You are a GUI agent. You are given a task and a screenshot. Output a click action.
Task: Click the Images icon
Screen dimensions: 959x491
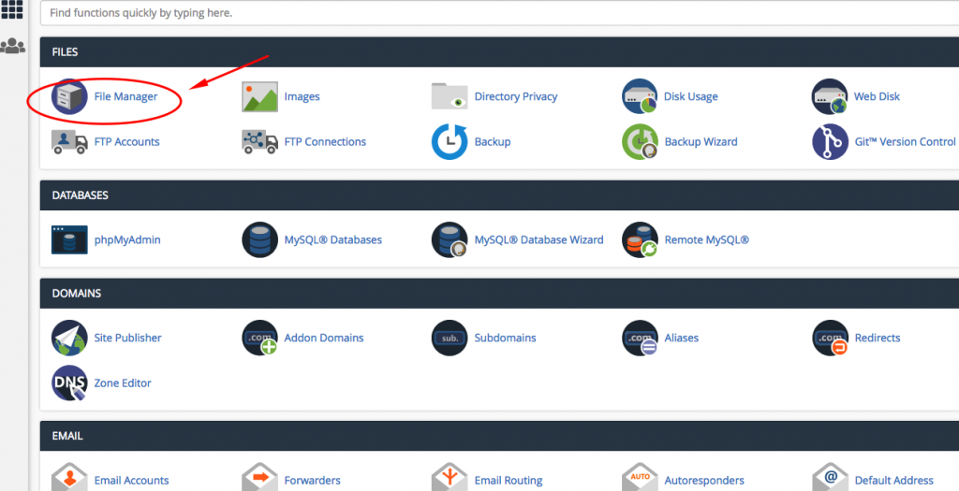(x=260, y=96)
